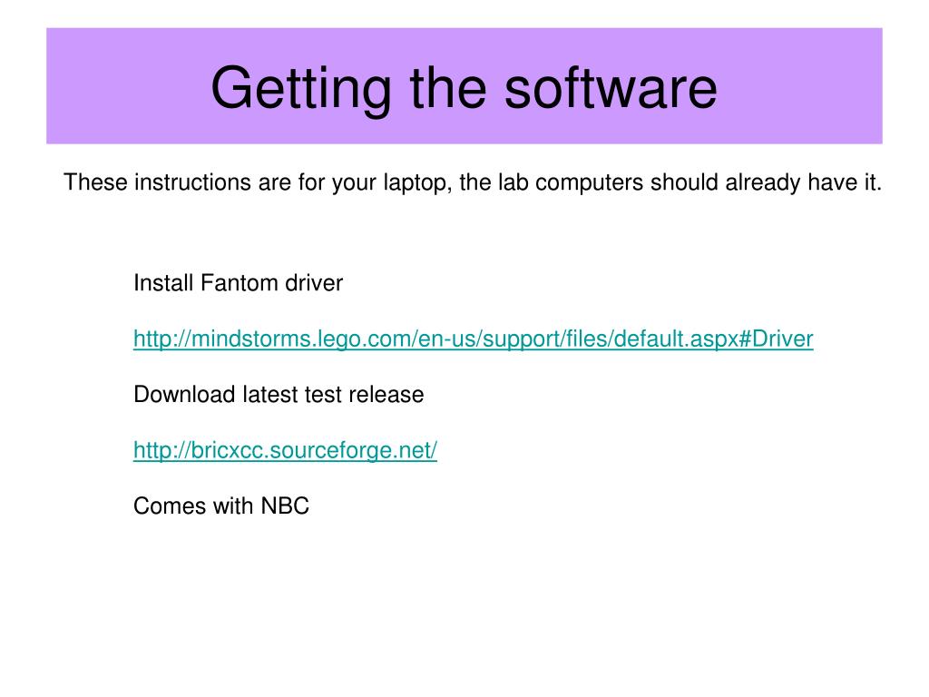
Task: Open the bricxcc.sourceforge.net link
Action: tap(285, 450)
